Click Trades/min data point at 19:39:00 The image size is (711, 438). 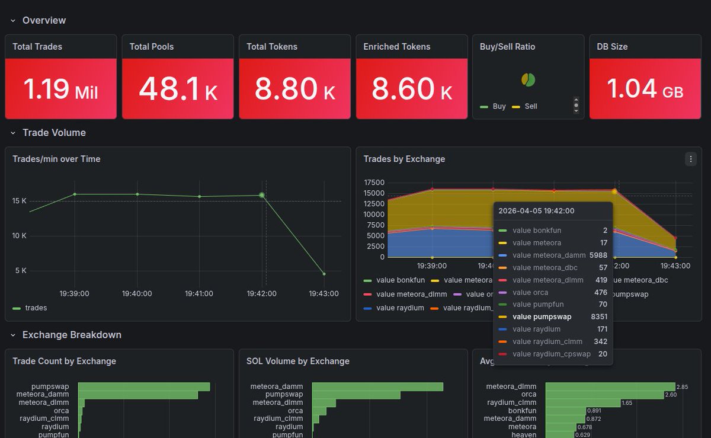tap(75, 194)
